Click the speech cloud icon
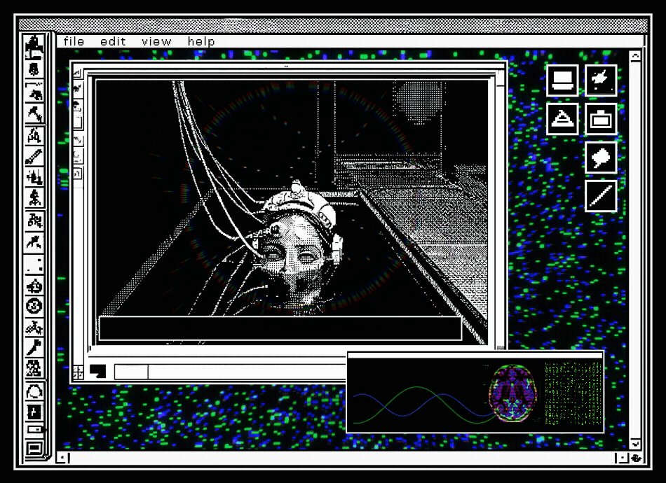 coord(601,157)
